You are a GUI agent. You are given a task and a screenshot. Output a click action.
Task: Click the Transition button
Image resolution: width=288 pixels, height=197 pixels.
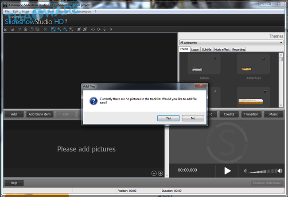(251, 114)
